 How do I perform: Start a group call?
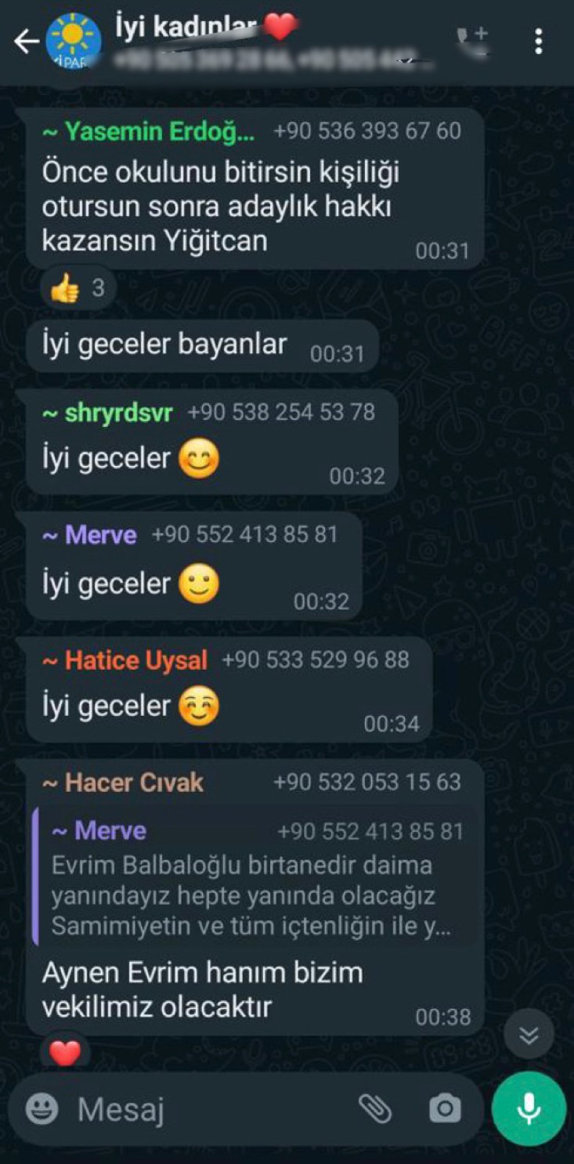[472, 41]
